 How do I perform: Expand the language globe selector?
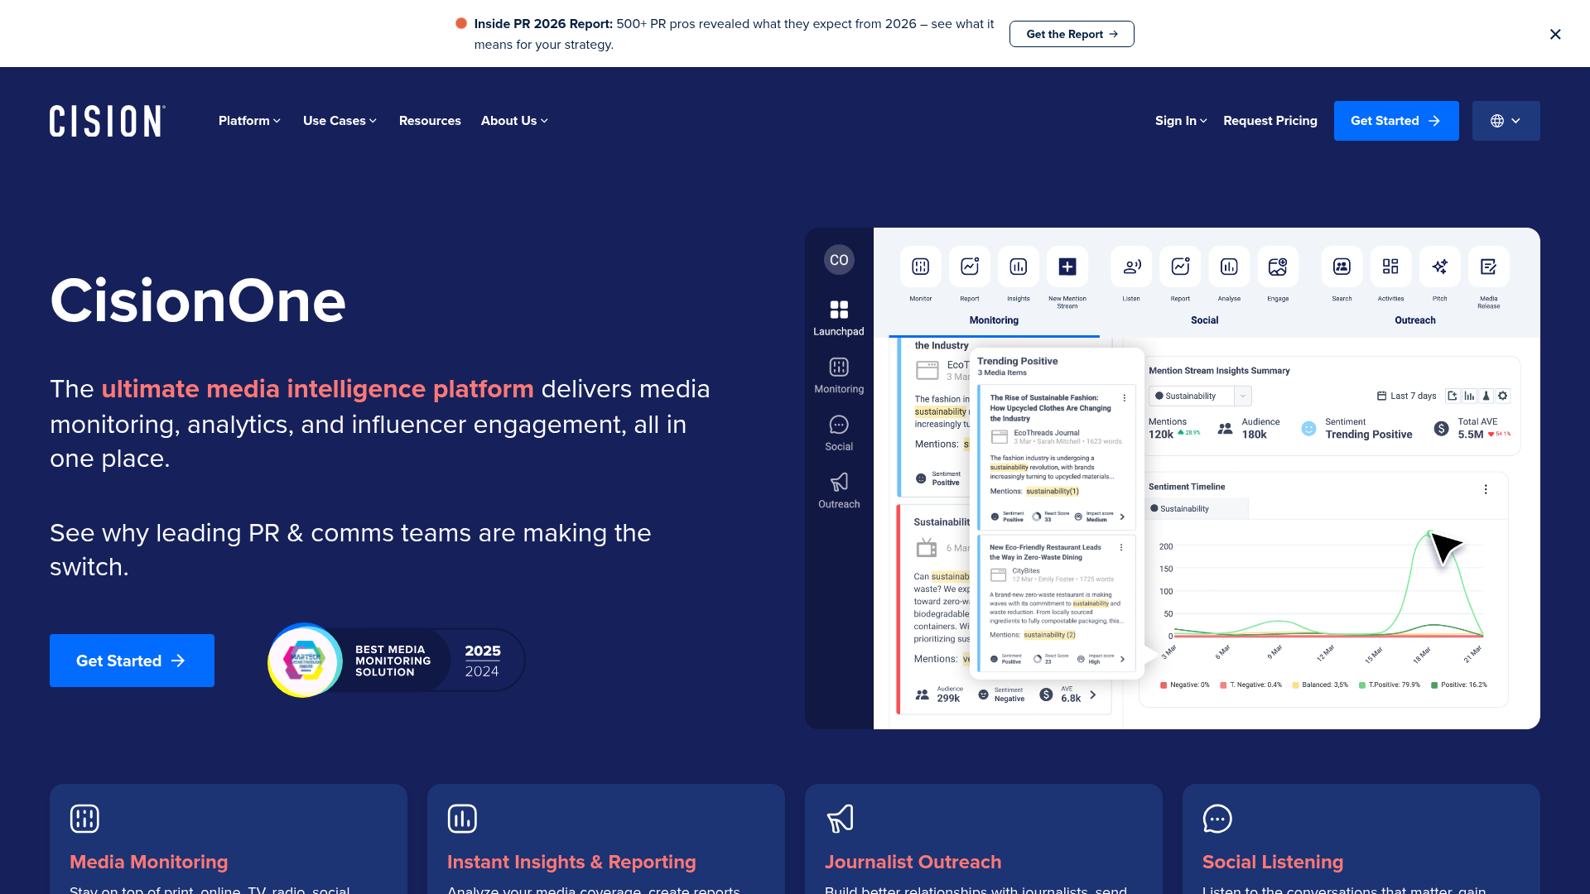click(1506, 121)
